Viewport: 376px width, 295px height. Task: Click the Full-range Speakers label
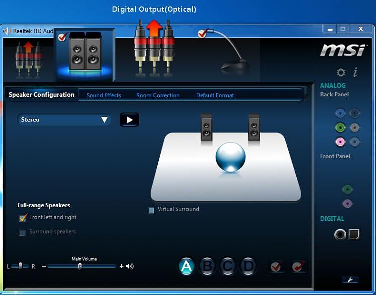coord(44,205)
